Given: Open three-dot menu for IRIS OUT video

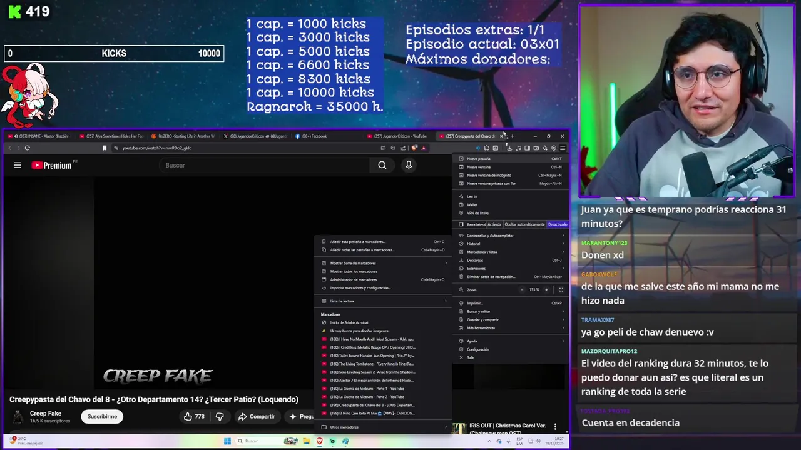Looking at the screenshot, I should (x=555, y=427).
